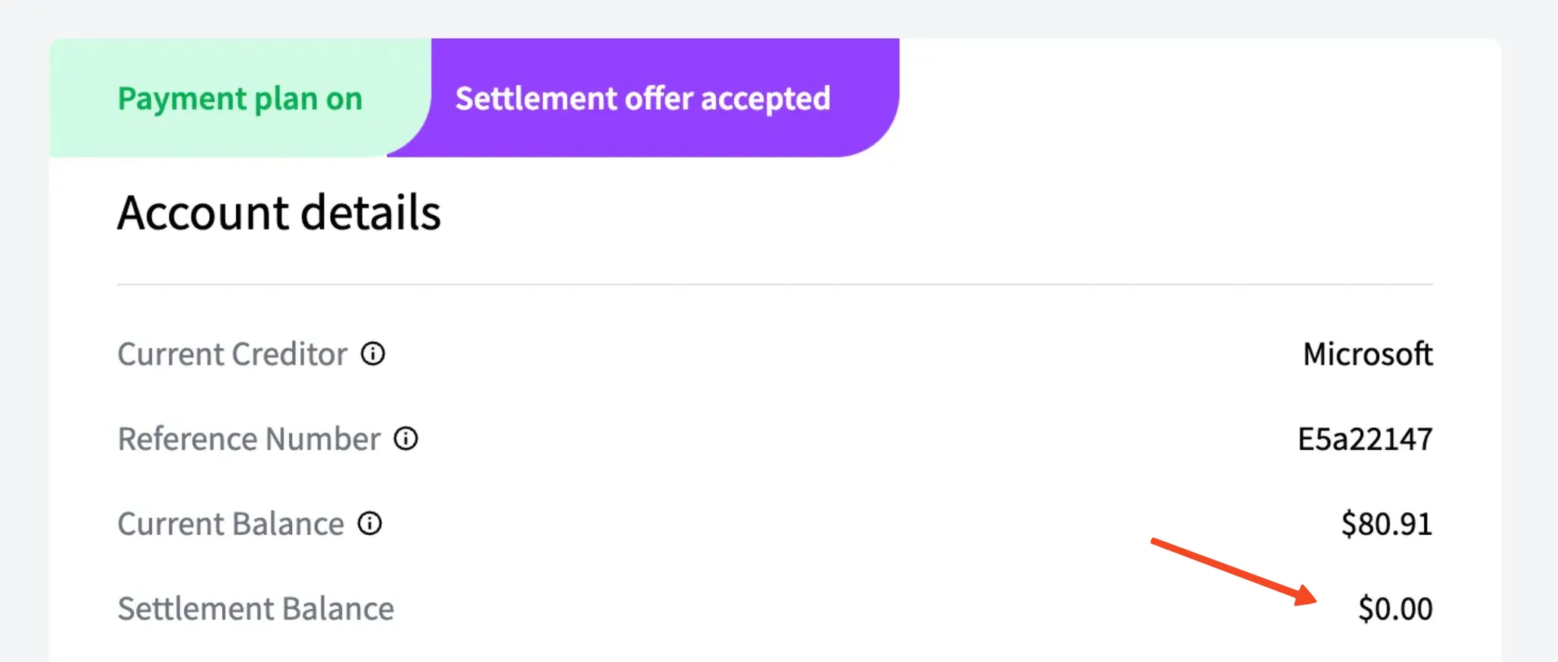Click the info icon next to Reference Number
Viewport: 1558px width, 662px height.
click(405, 439)
